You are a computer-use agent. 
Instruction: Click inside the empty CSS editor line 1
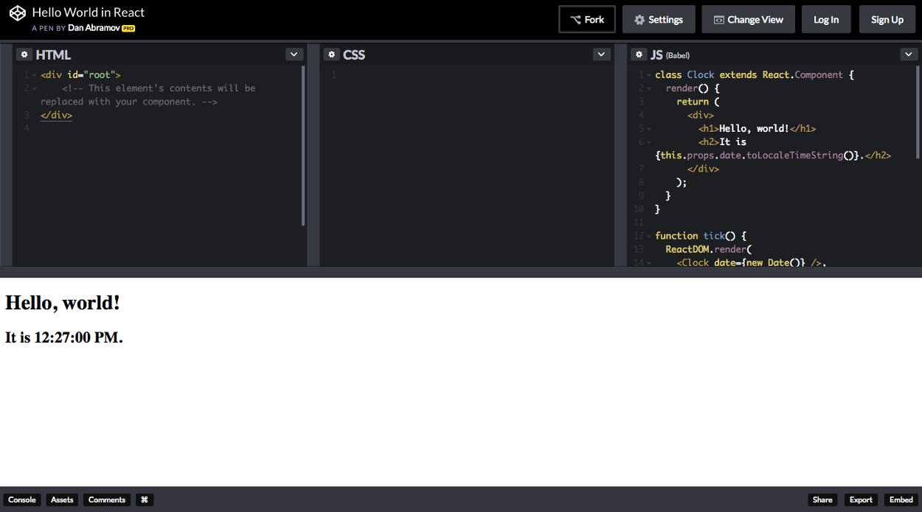click(x=472, y=75)
